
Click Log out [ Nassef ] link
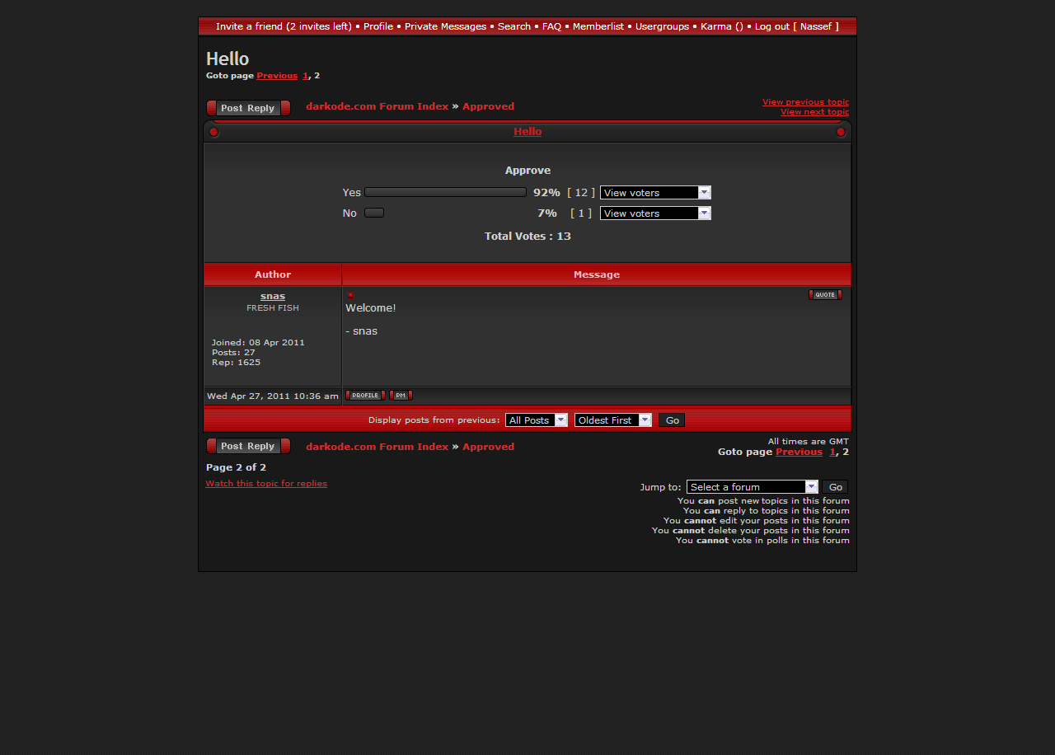(x=796, y=26)
